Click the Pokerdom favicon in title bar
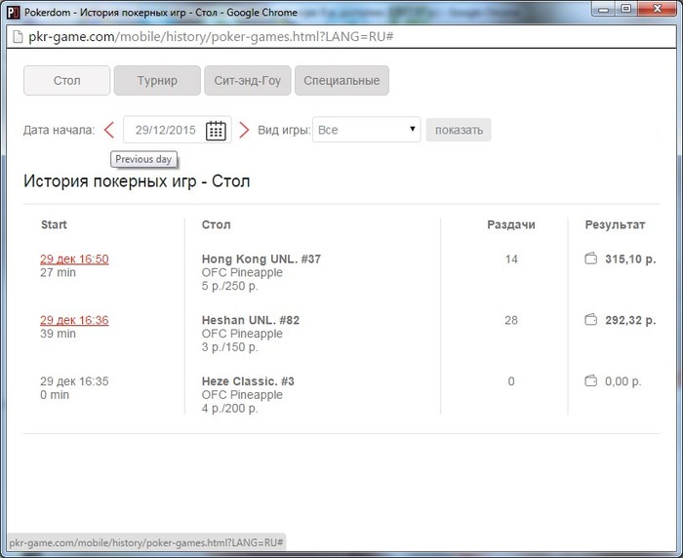The width and height of the screenshot is (683, 558). 14,13
